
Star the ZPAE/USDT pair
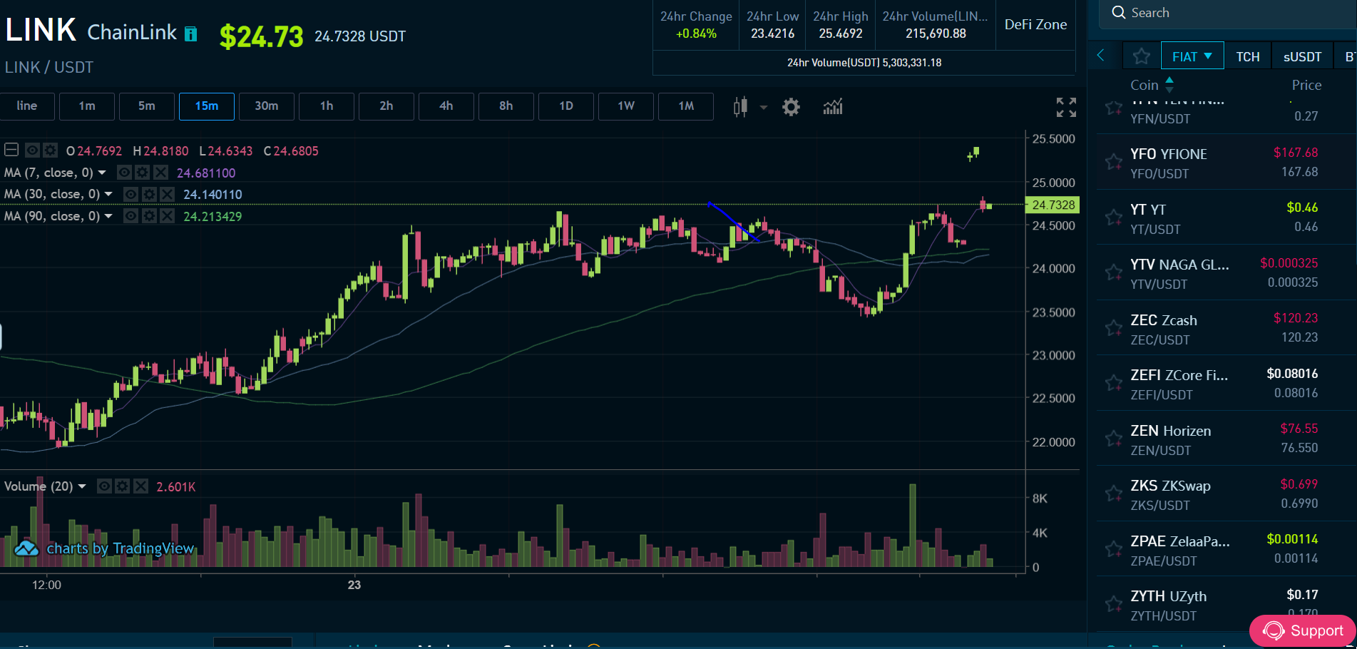1113,549
